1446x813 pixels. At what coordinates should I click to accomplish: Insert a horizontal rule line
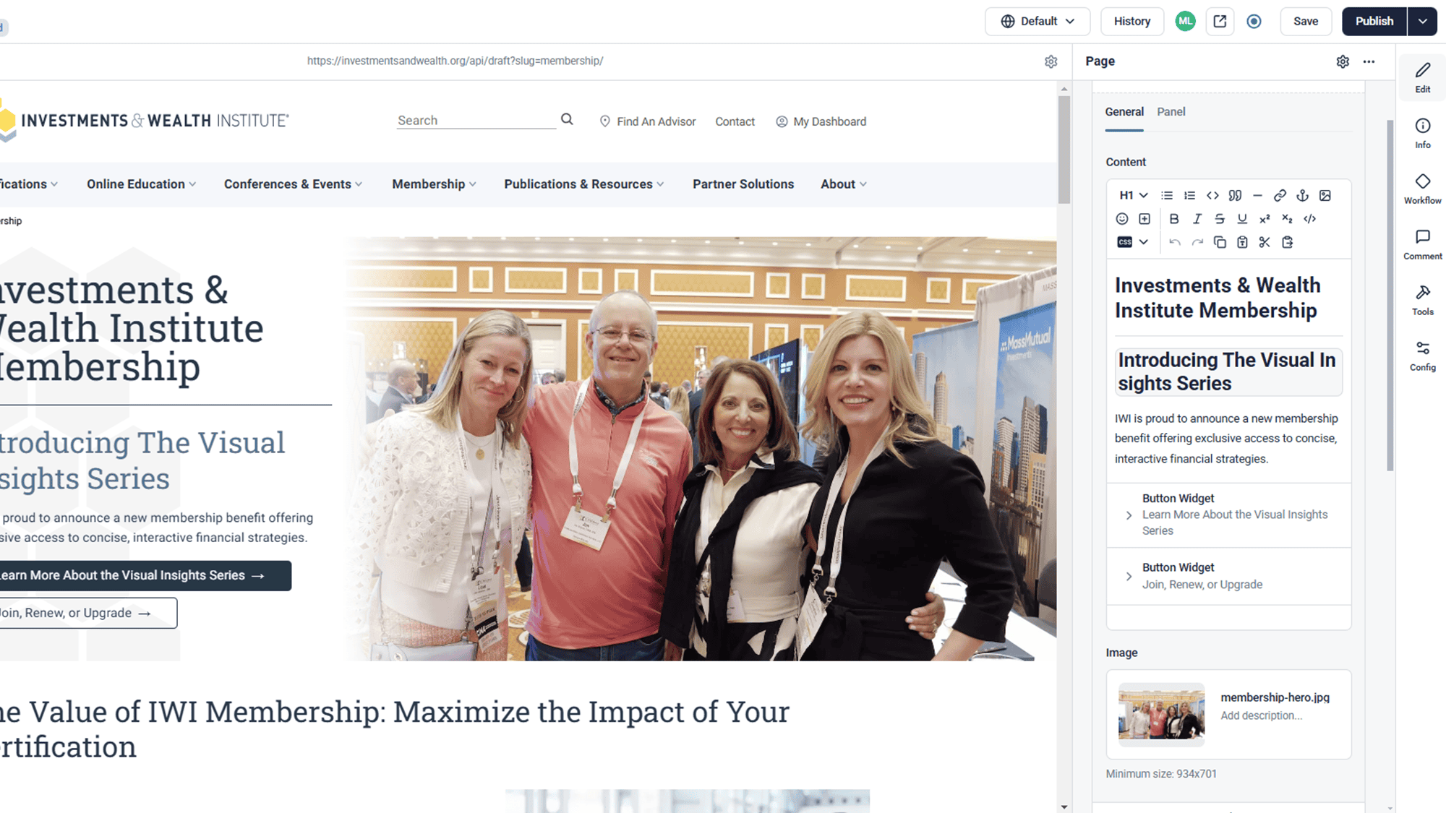tap(1257, 195)
